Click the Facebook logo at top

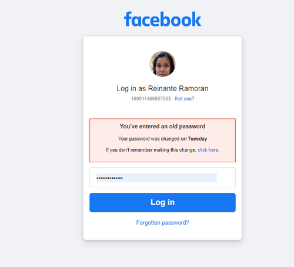click(162, 19)
